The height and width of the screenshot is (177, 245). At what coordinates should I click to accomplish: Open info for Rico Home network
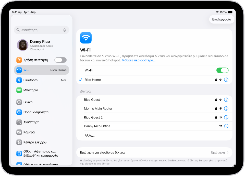(x=226, y=80)
